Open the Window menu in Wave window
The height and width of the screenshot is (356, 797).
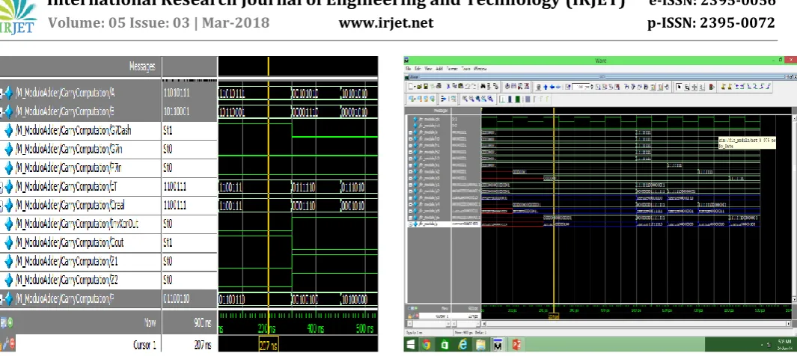coord(480,69)
